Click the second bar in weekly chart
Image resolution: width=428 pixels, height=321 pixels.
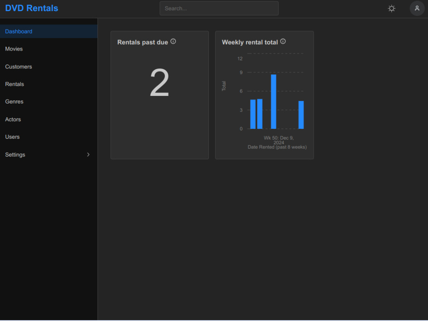tap(260, 114)
